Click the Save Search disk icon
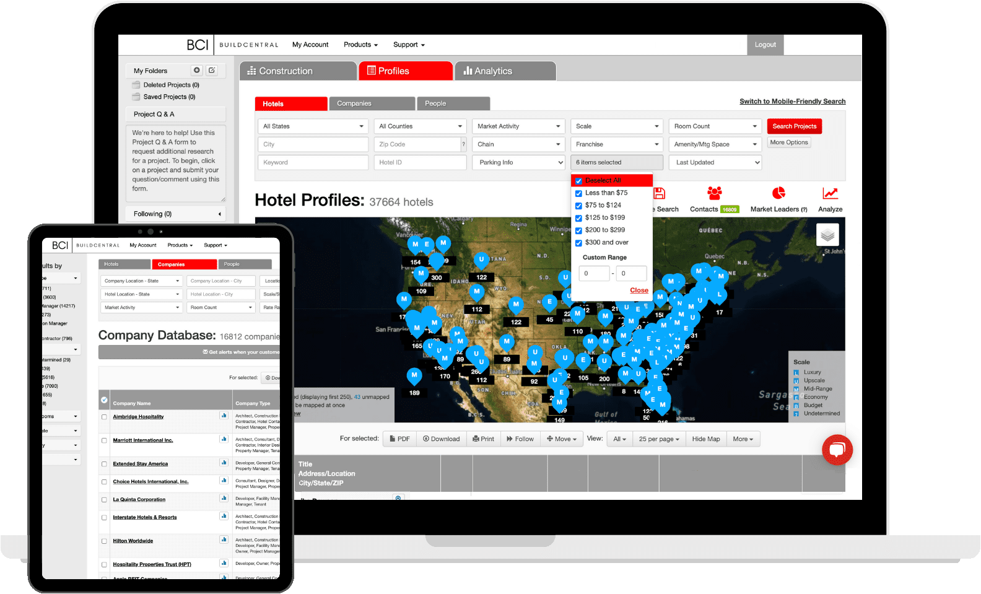The height and width of the screenshot is (594, 981). [x=660, y=193]
